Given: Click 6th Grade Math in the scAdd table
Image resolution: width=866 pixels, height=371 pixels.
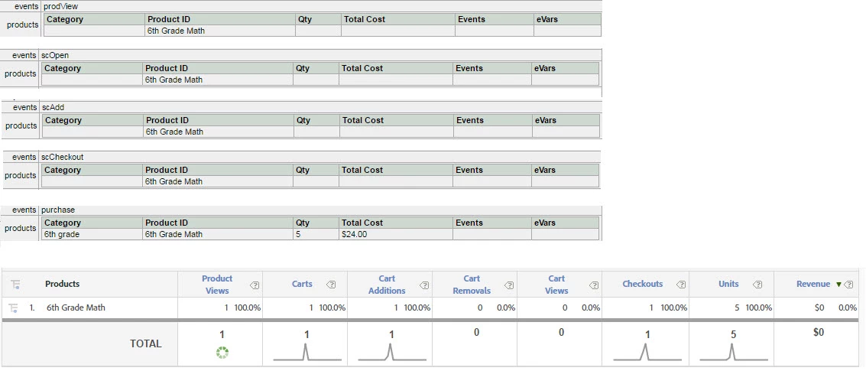Looking at the screenshot, I should tap(174, 132).
